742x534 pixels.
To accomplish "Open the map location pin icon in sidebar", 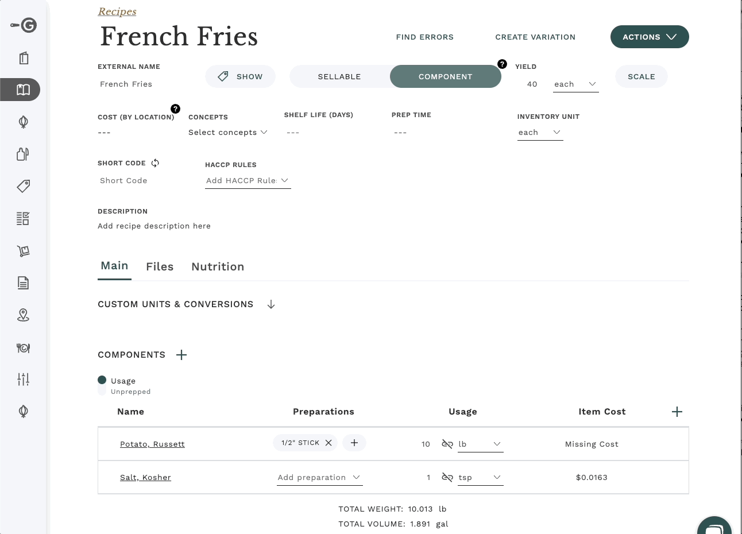I will (x=23, y=315).
